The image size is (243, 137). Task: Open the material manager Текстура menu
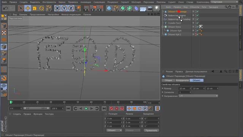tap(49, 114)
